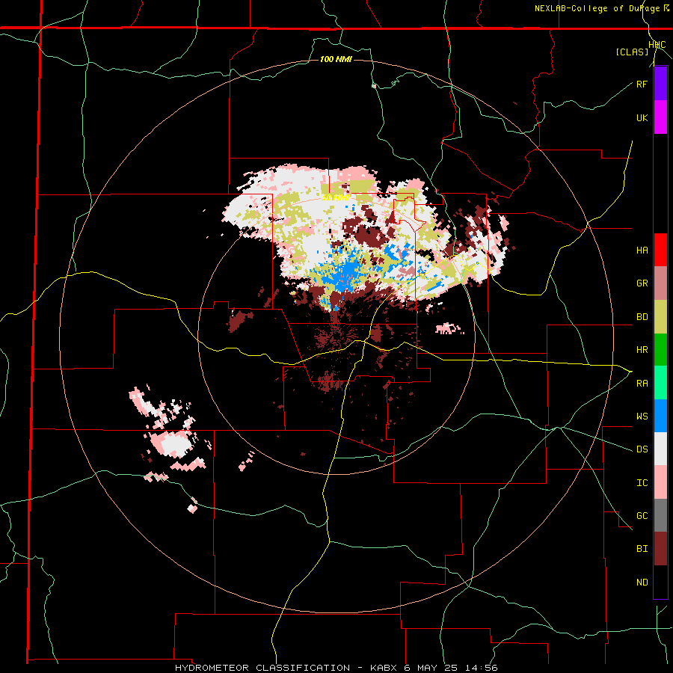Click the RA legend label
The image size is (673, 673).
point(642,384)
